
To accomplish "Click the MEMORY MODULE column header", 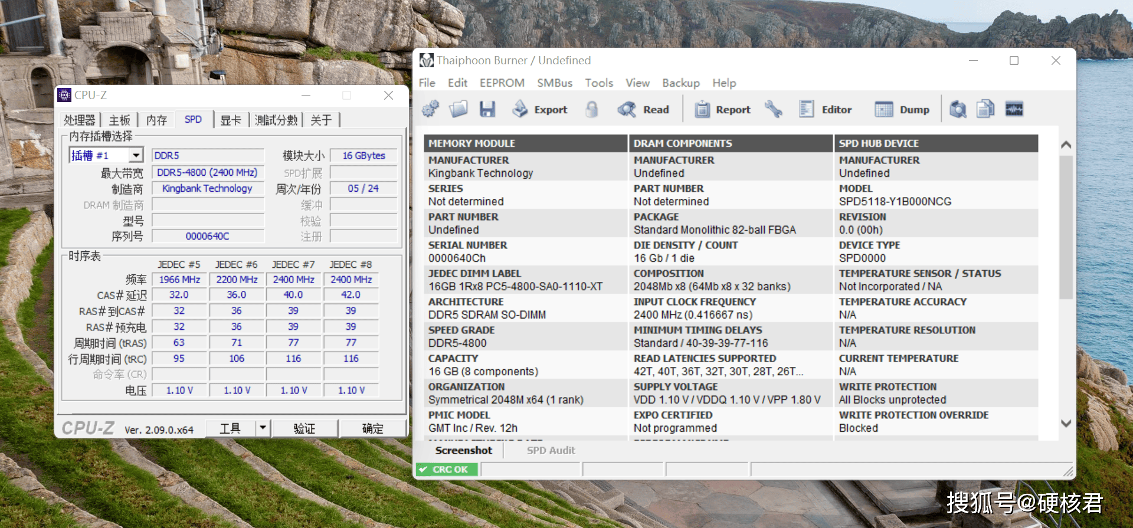I will coord(525,143).
